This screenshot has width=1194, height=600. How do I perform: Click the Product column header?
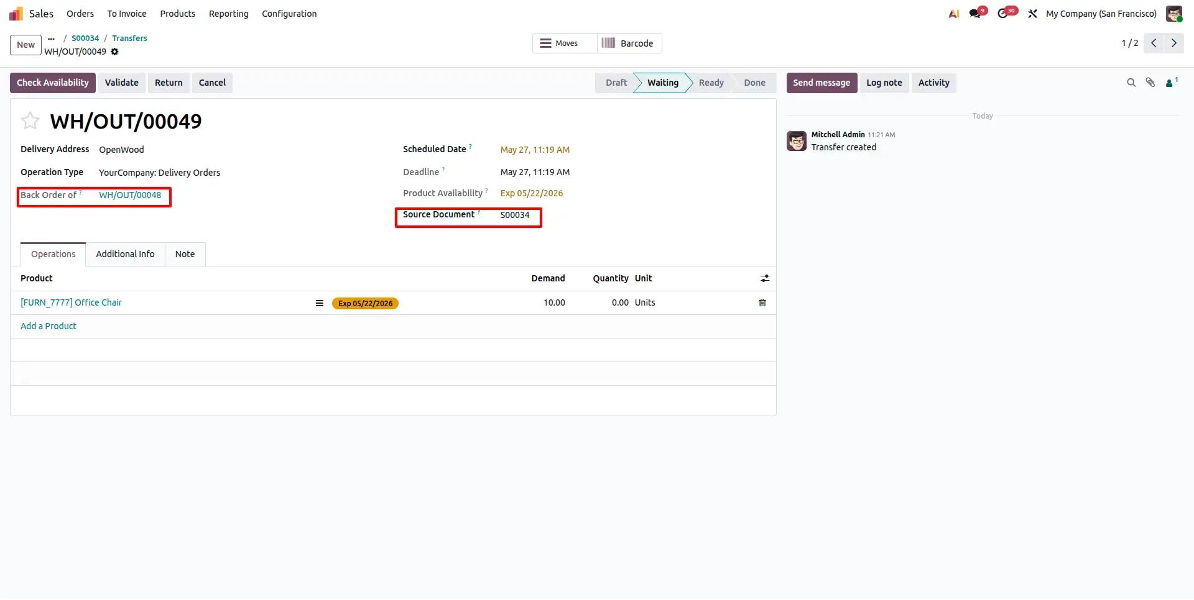pos(37,278)
